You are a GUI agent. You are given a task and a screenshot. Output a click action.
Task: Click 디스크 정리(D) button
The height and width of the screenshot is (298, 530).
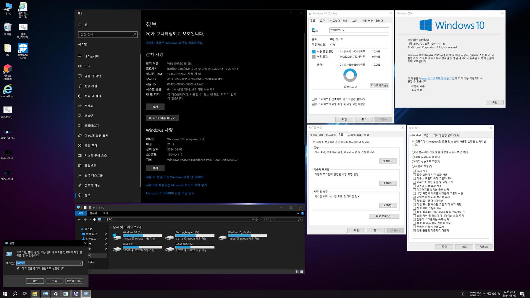click(379, 86)
